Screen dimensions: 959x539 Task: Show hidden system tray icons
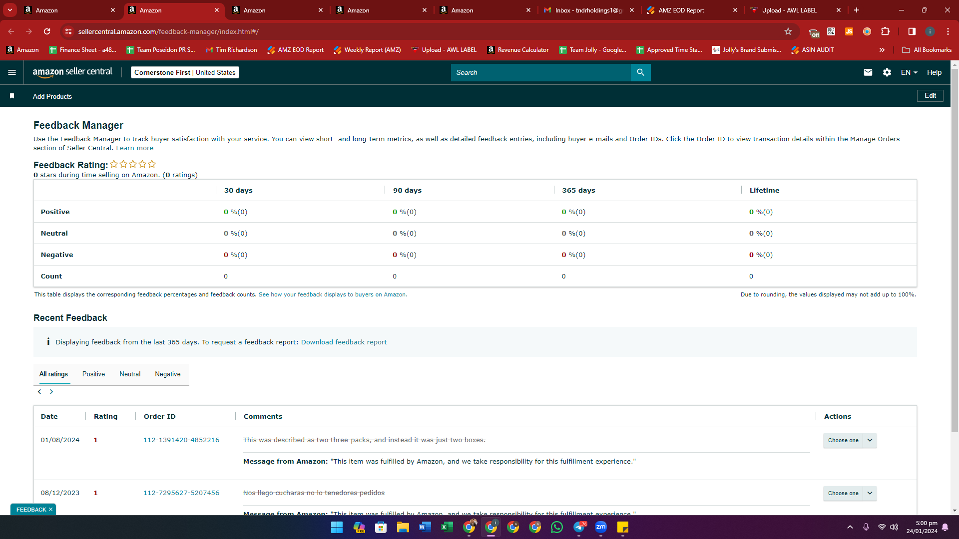(850, 527)
